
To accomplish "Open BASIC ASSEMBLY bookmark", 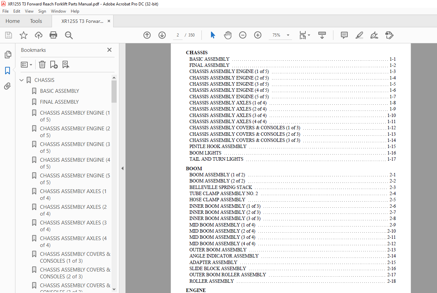I will [x=59, y=91].
